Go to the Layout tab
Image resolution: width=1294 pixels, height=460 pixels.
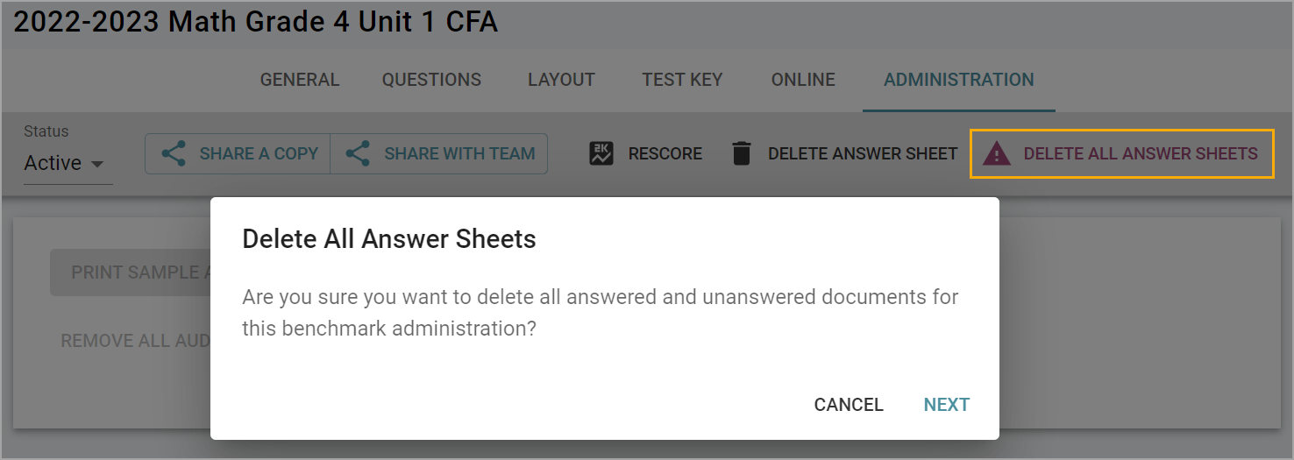(x=561, y=80)
